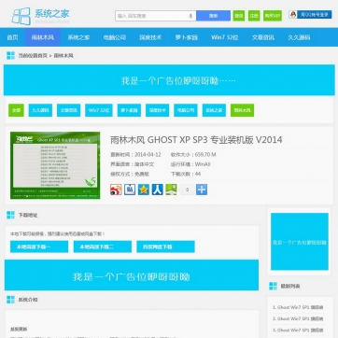Click the ad banner below download buttons

coord(132,275)
